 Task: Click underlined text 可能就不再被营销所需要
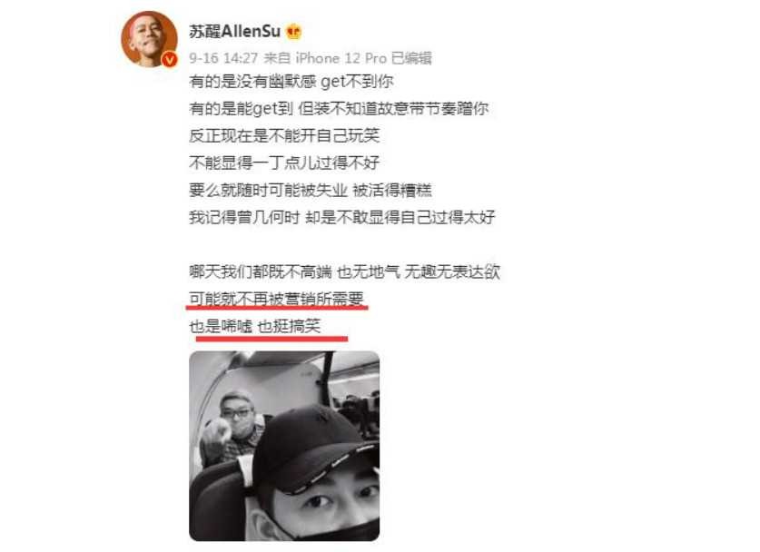[277, 299]
